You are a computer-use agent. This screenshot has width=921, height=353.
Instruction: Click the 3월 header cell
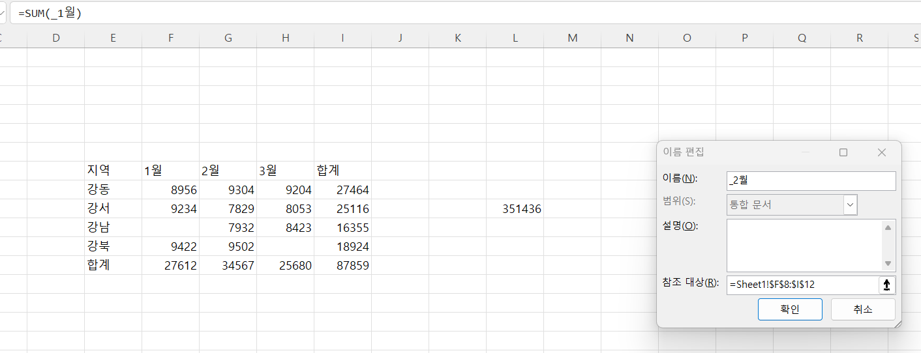286,171
